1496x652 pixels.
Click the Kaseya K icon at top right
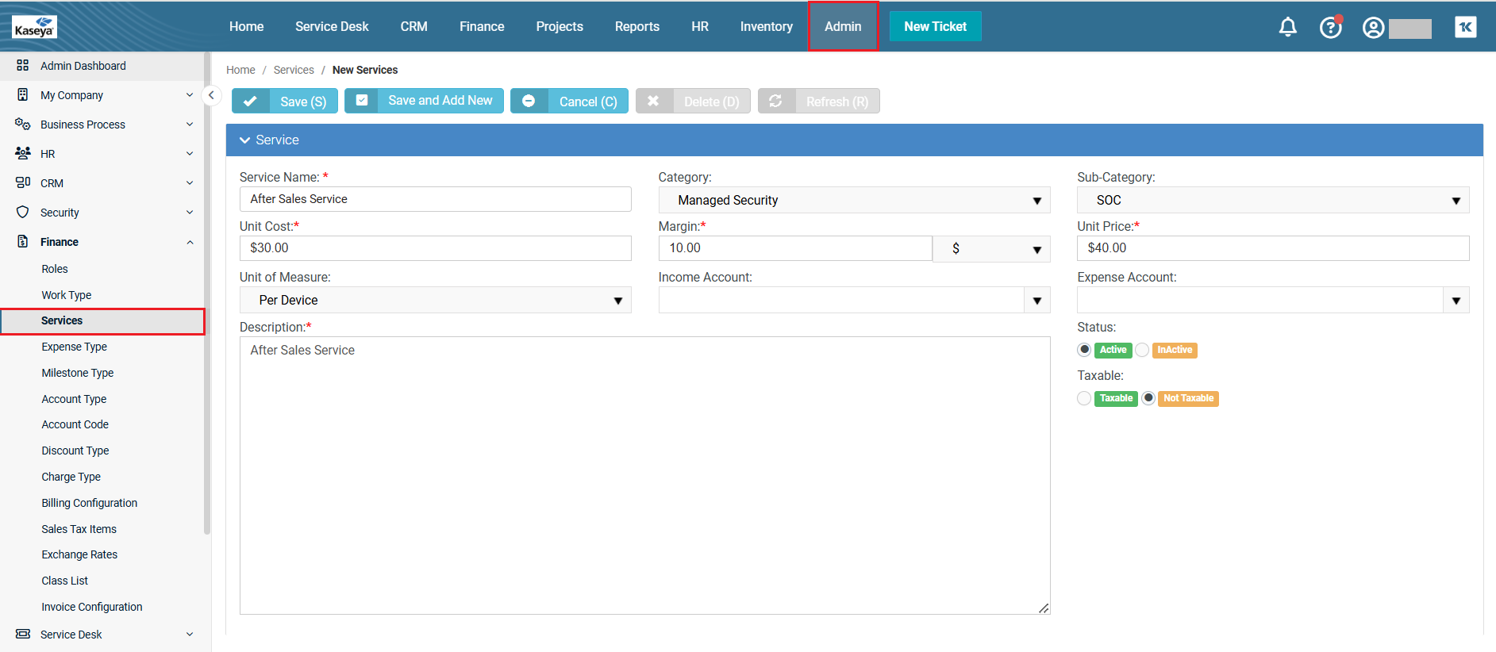1465,27
